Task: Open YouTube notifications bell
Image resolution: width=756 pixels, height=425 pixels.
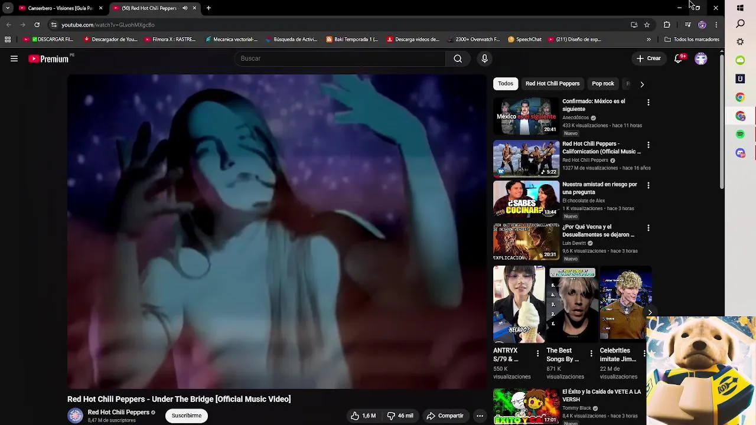Action: pos(679,58)
